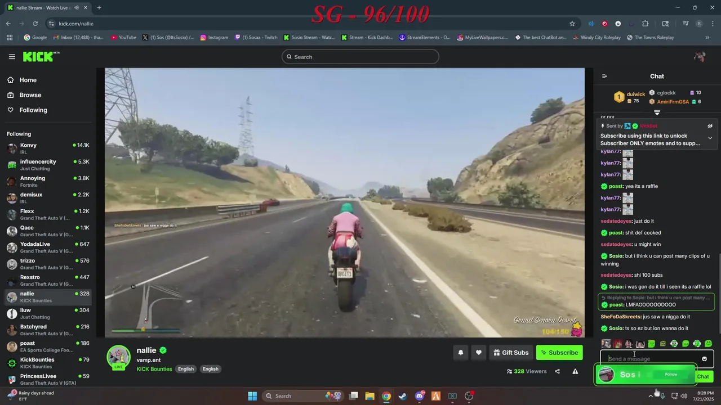Show hidden system tray icons
Image resolution: width=721 pixels, height=405 pixels.
pyautogui.click(x=651, y=396)
